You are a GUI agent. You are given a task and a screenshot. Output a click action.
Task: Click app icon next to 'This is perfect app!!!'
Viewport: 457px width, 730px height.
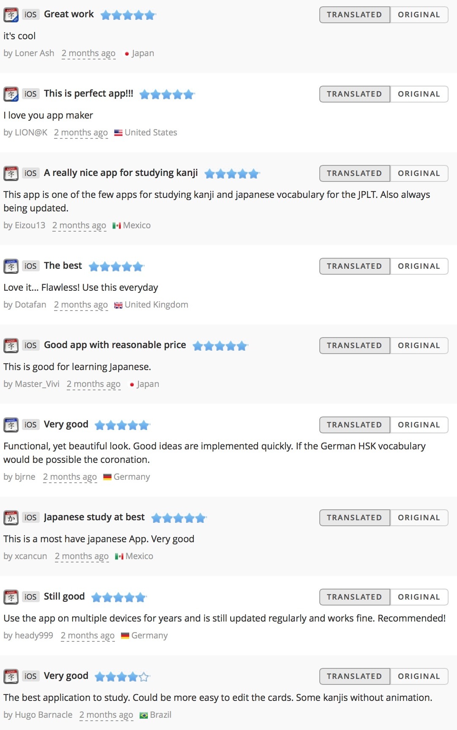click(x=11, y=94)
